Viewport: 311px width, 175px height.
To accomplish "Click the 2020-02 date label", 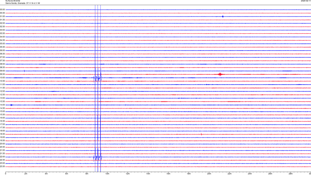I will coord(306,1).
